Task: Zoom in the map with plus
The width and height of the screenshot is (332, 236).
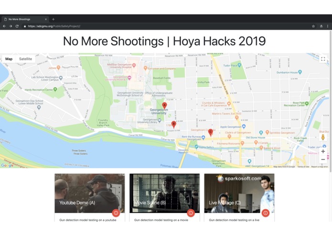Action: [x=323, y=151]
